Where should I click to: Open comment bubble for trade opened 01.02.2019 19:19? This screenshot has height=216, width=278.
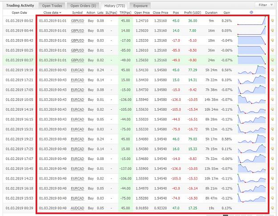273,70
